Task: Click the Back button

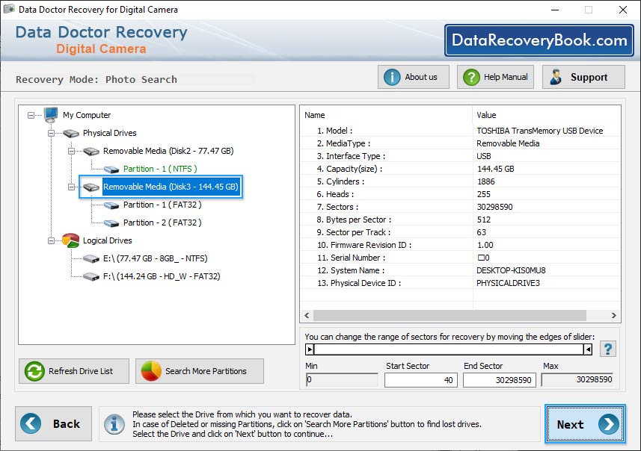Action: pyautogui.click(x=52, y=424)
